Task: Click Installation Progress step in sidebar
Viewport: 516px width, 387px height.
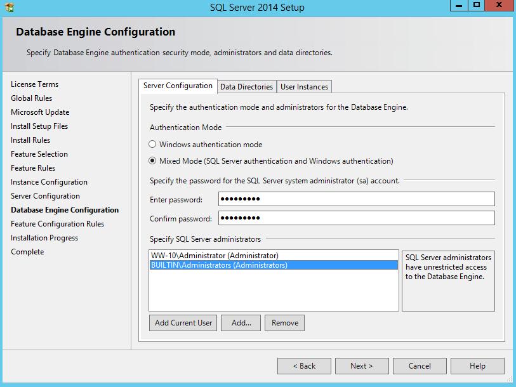Action: pos(44,238)
